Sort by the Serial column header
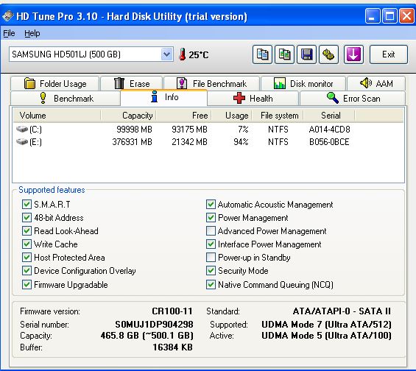Viewport: 416px width, 371px height. (329, 116)
